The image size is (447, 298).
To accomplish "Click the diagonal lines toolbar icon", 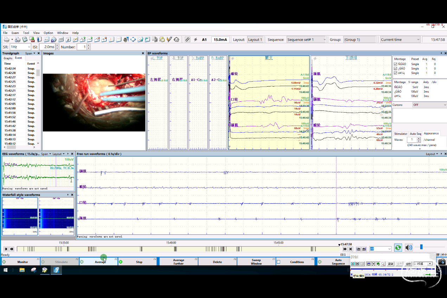I will point(187,39).
